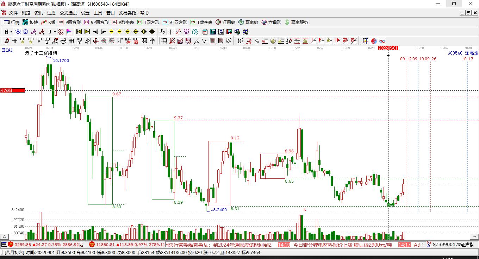
Task: Click the 09-12 projected date label
Action: click(x=406, y=59)
